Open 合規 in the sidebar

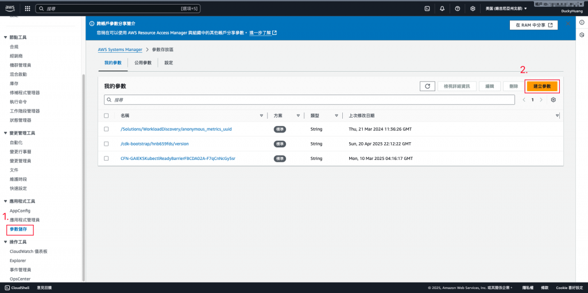pyautogui.click(x=14, y=47)
